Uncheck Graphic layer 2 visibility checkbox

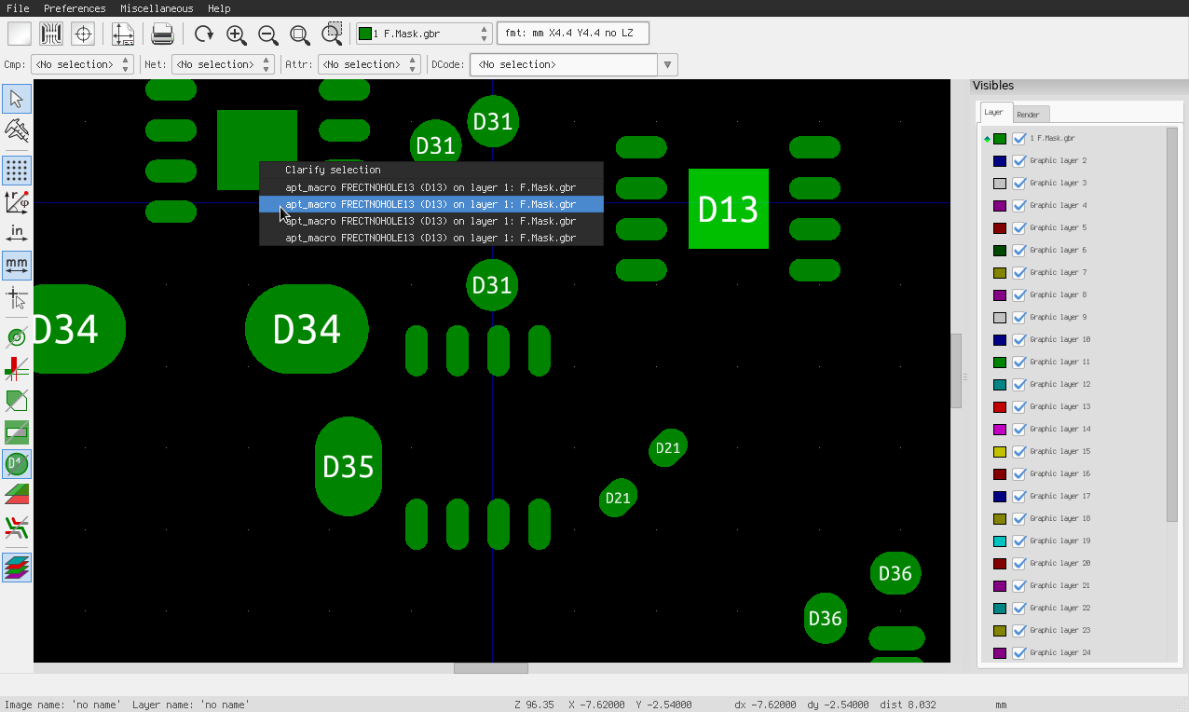click(x=1019, y=160)
